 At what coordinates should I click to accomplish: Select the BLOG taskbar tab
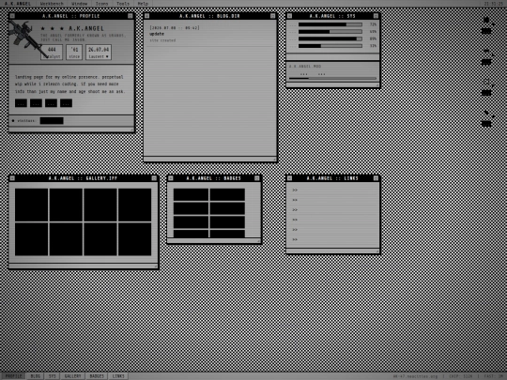(x=36, y=376)
